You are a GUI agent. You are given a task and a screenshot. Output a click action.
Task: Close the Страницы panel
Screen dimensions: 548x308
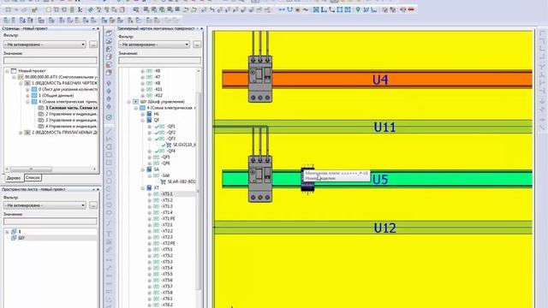[x=98, y=28]
